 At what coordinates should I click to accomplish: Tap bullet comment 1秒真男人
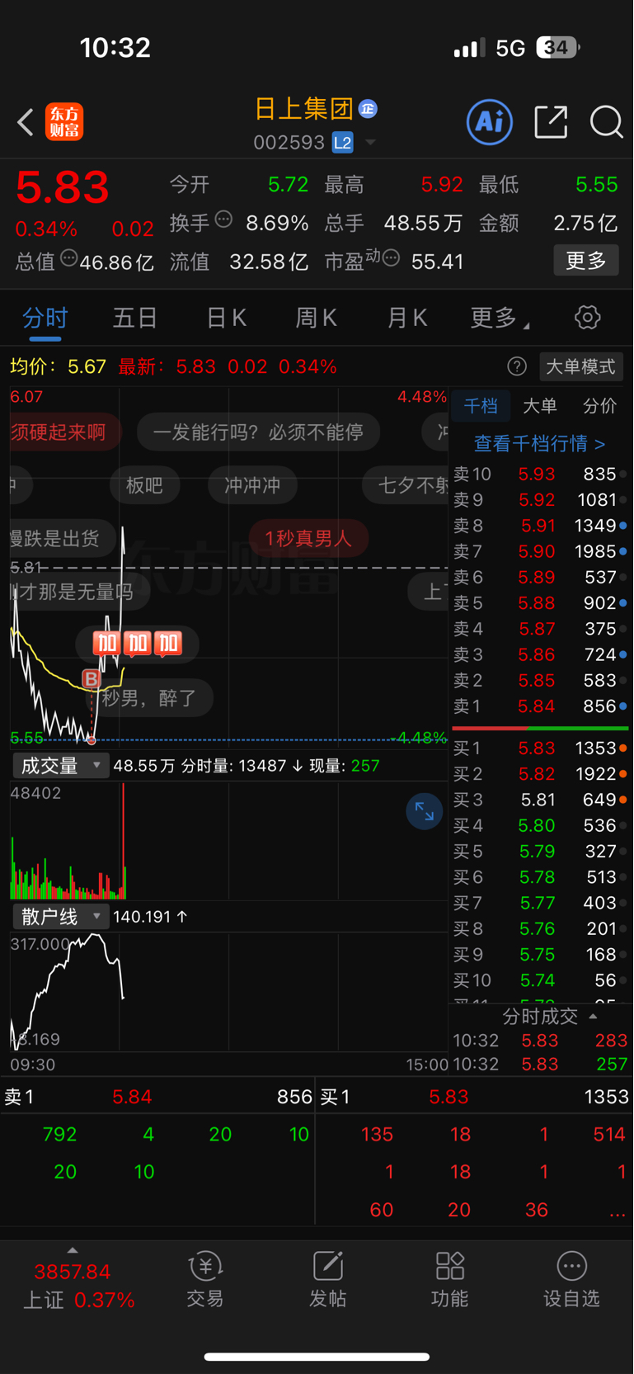(x=308, y=538)
